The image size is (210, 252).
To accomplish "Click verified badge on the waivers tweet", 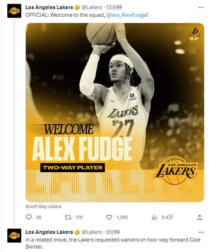I will tap(77, 232).
